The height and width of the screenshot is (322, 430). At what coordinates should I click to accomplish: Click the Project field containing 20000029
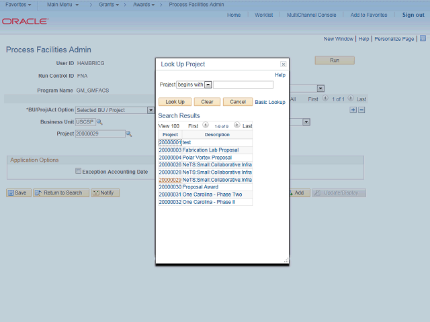(x=100, y=133)
